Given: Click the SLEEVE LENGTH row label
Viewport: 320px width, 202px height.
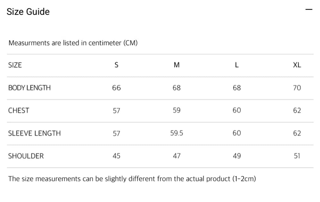Looking at the screenshot, I should [34, 133].
